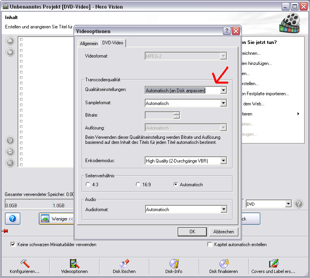Select the DVD-Video tab
The width and height of the screenshot is (310, 278).
point(112,43)
